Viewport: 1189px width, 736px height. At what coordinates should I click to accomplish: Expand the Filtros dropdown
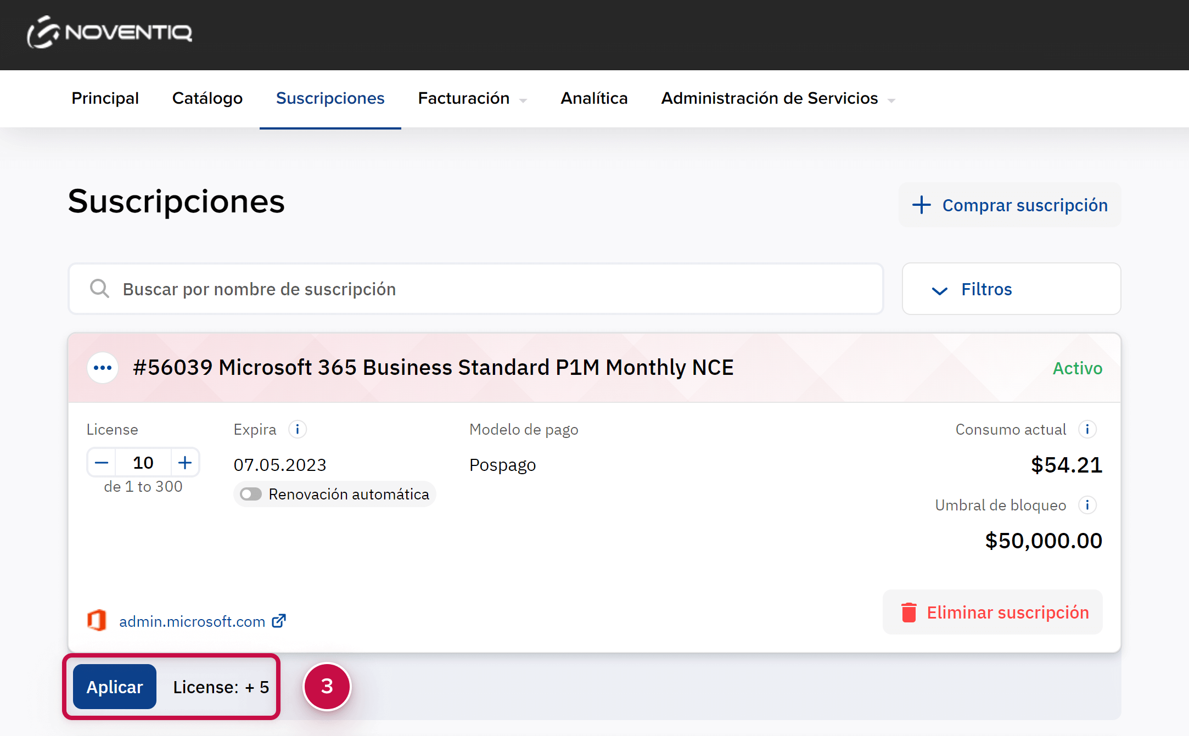1011,289
